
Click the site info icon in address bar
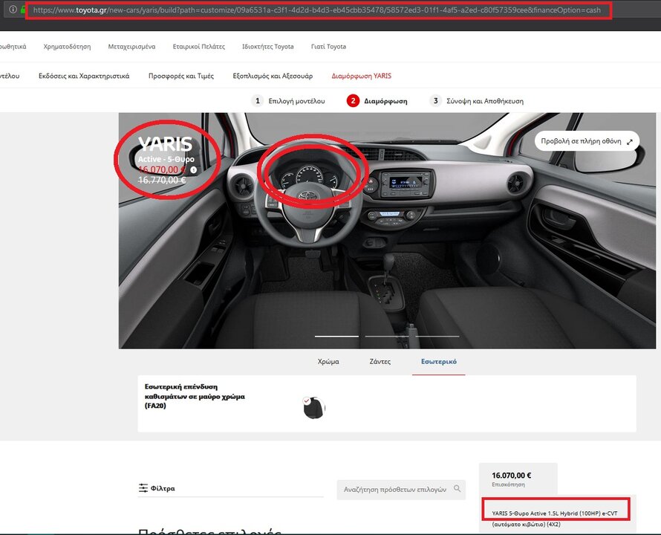[13, 9]
